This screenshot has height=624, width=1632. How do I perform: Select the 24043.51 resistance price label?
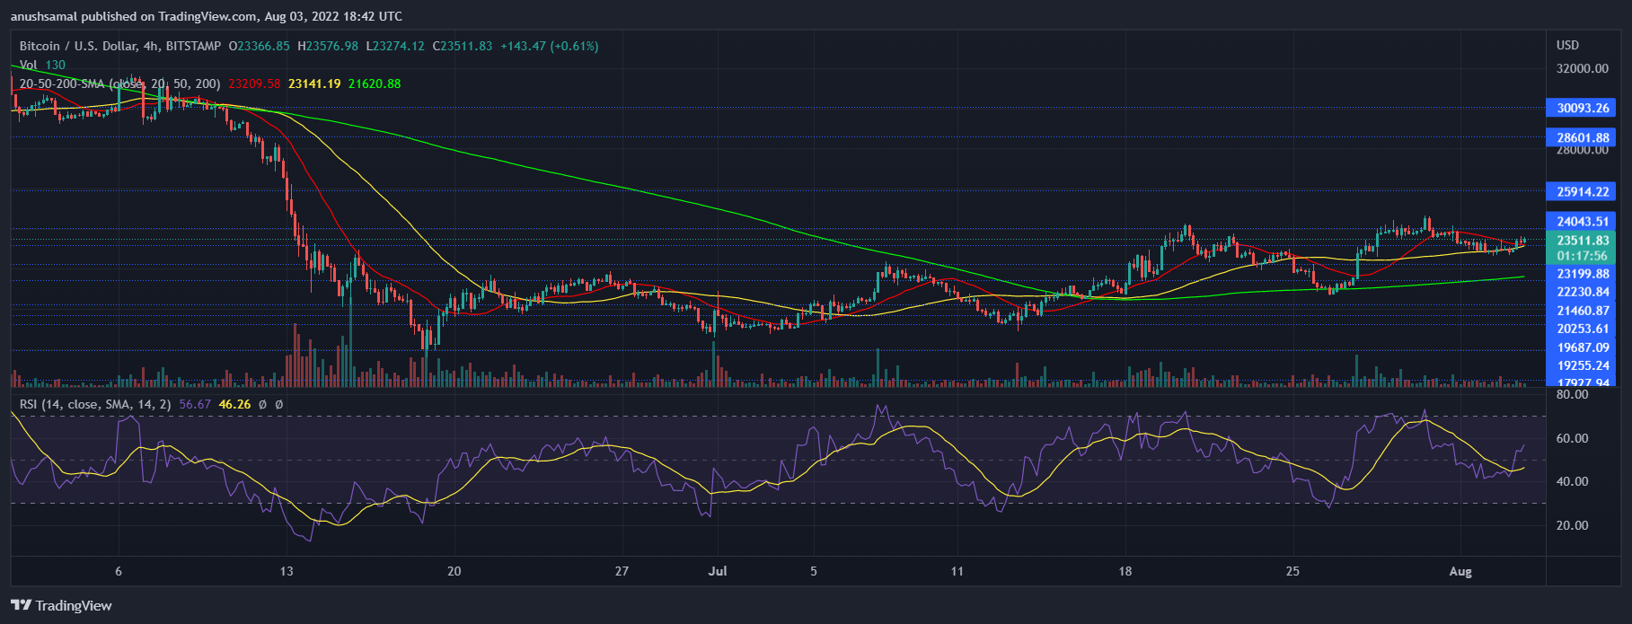tap(1583, 221)
